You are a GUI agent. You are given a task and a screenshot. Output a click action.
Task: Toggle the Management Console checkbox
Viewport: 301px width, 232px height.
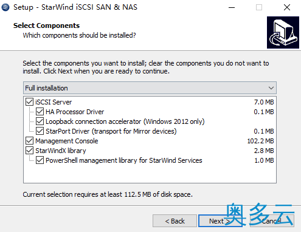tap(29, 141)
